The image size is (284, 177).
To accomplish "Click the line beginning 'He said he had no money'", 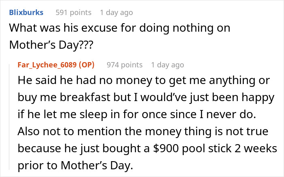I will click(x=144, y=80).
